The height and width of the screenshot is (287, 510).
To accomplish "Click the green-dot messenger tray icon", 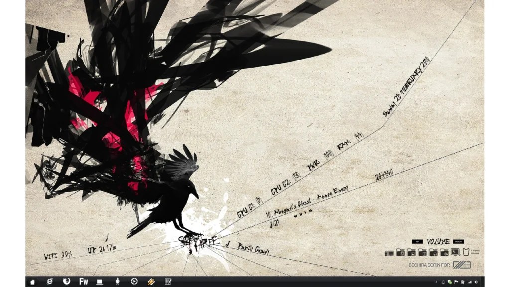I will coord(450,282).
